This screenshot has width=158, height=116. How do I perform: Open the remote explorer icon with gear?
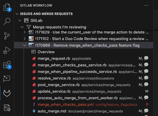click(7, 108)
